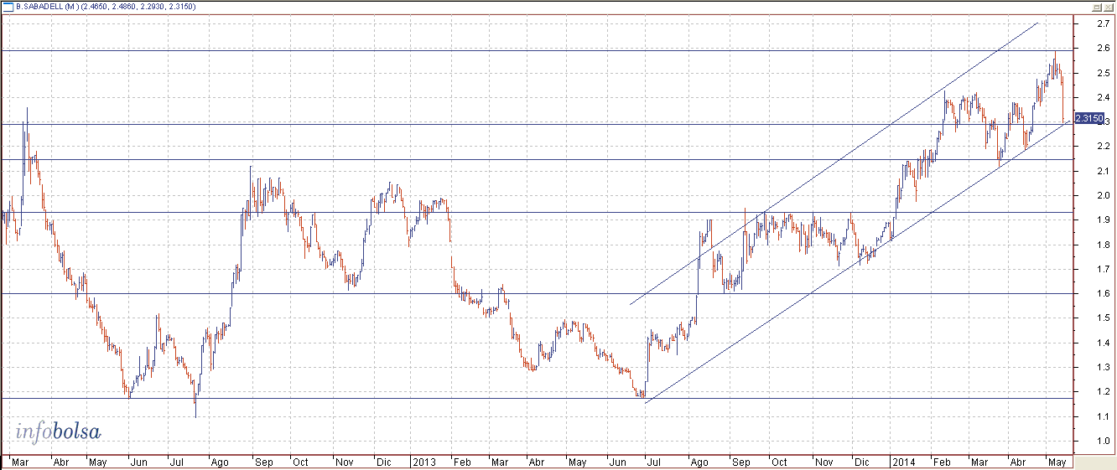
Task: Click the 1.5 price axis label
Action: pyautogui.click(x=1104, y=318)
